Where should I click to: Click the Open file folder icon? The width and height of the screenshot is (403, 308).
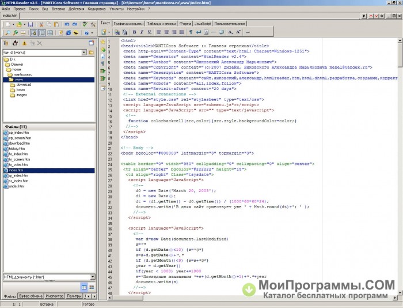click(x=19, y=24)
